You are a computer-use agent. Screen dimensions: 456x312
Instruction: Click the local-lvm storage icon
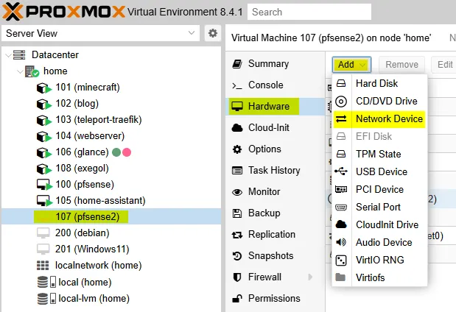coord(46,298)
